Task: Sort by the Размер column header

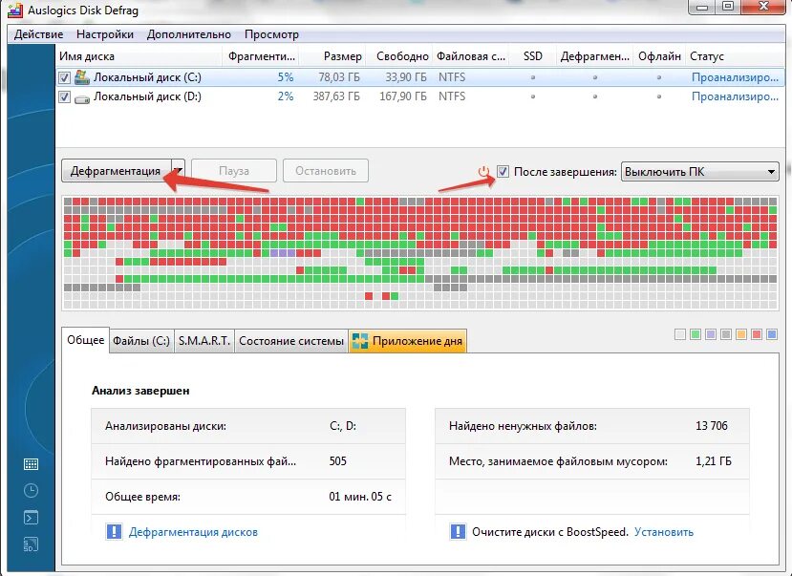Action: 332,56
